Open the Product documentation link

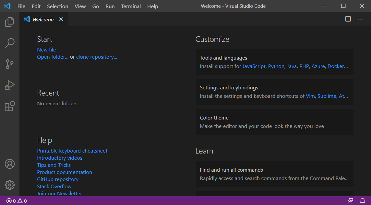point(64,172)
